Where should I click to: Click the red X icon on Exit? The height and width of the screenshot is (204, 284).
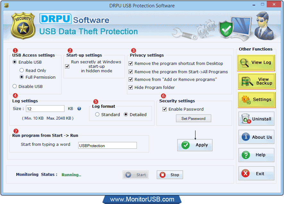pyautogui.click(x=246, y=173)
